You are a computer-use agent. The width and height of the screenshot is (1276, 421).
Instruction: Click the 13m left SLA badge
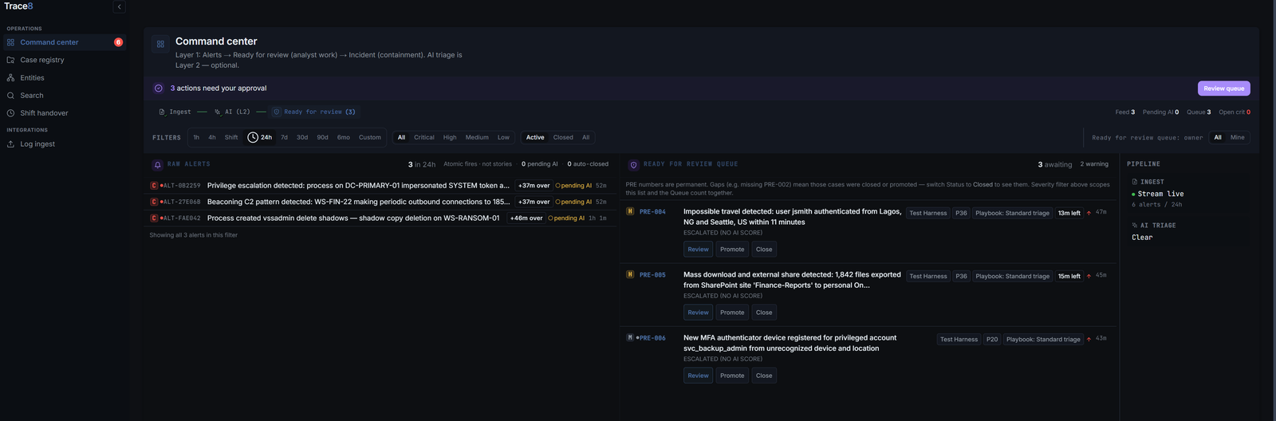click(x=1069, y=213)
